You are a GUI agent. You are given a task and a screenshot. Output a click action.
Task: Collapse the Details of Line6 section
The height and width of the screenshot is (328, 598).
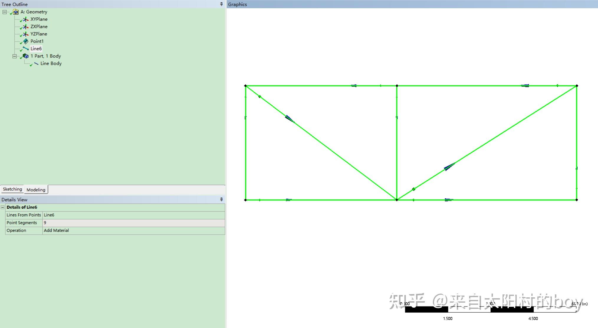[3, 207]
